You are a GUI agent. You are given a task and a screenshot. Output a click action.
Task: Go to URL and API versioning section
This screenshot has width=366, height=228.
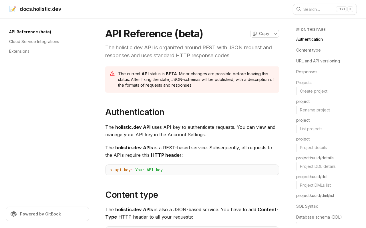coord(318,61)
